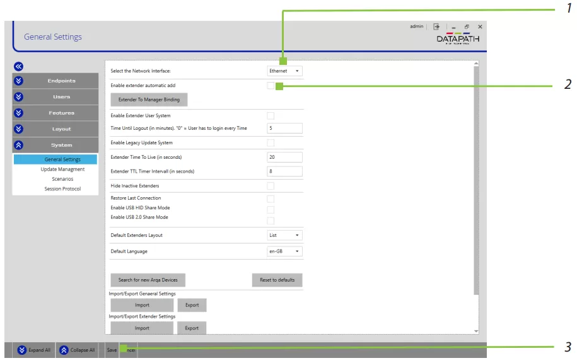Click the Reset to defaults button
Image resolution: width=577 pixels, height=363 pixels.
tap(277, 280)
